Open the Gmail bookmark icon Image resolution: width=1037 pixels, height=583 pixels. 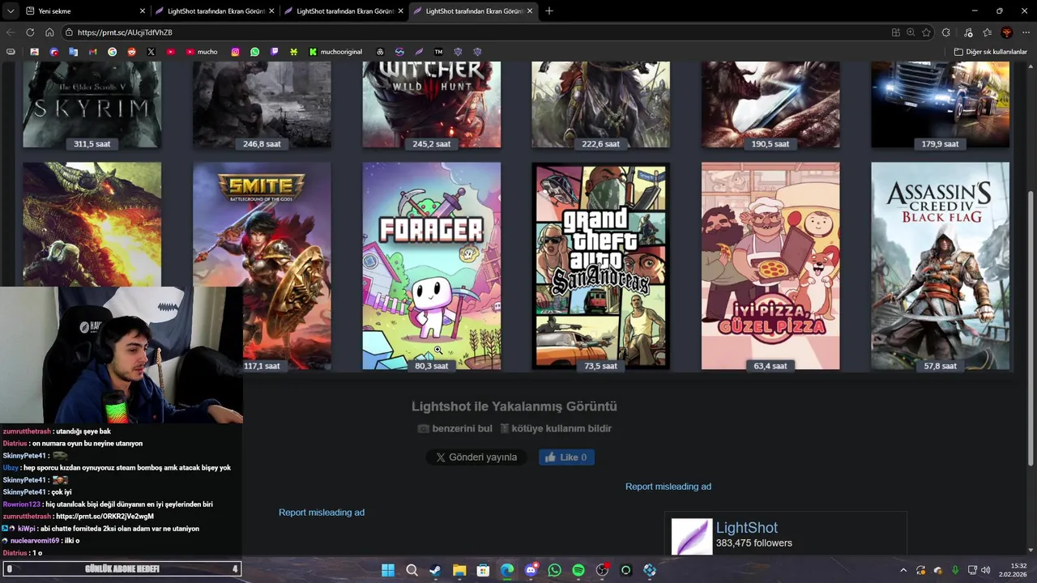click(x=92, y=52)
